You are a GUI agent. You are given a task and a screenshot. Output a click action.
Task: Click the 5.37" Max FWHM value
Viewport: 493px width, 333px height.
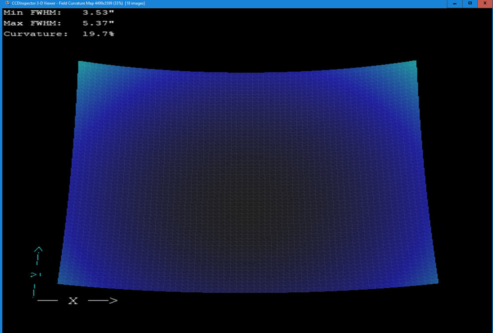point(97,23)
